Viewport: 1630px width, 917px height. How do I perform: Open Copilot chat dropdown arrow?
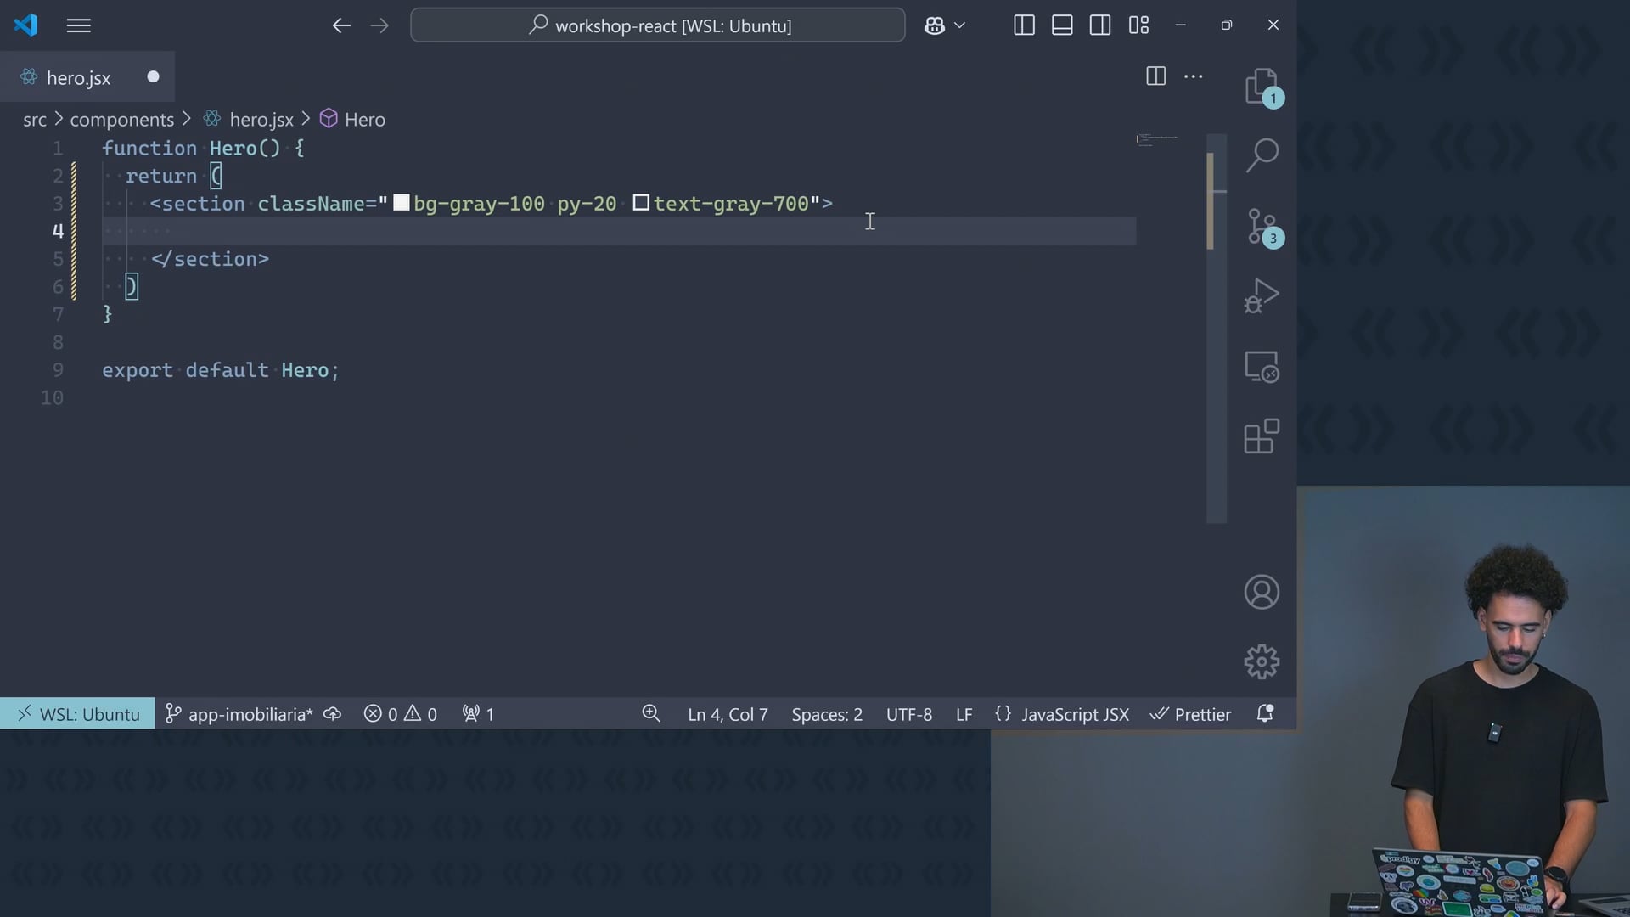960,25
